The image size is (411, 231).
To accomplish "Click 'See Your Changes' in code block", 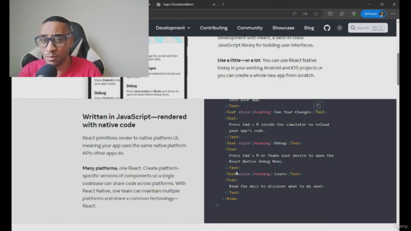I will 292,112.
